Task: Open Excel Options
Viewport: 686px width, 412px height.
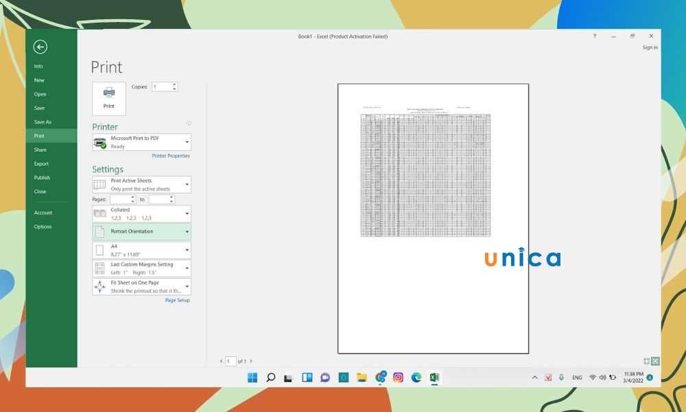Action: point(43,227)
